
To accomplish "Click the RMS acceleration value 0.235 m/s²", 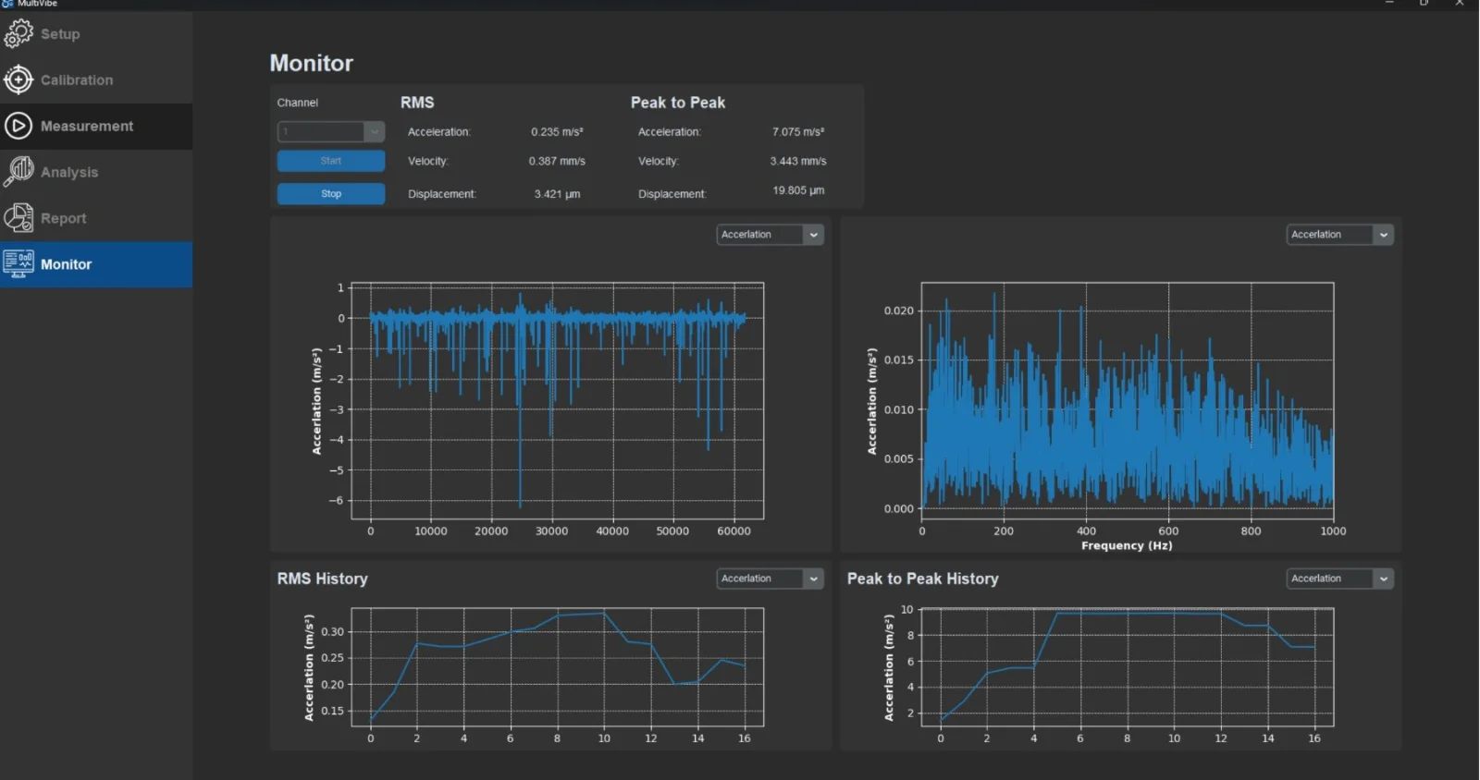I will tap(557, 132).
